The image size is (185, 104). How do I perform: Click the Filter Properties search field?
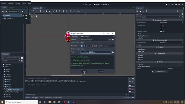click(158, 17)
